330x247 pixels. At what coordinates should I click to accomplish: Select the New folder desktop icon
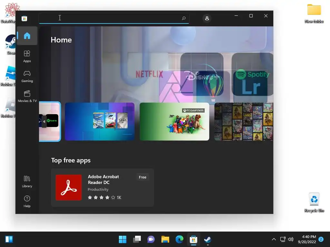click(314, 14)
